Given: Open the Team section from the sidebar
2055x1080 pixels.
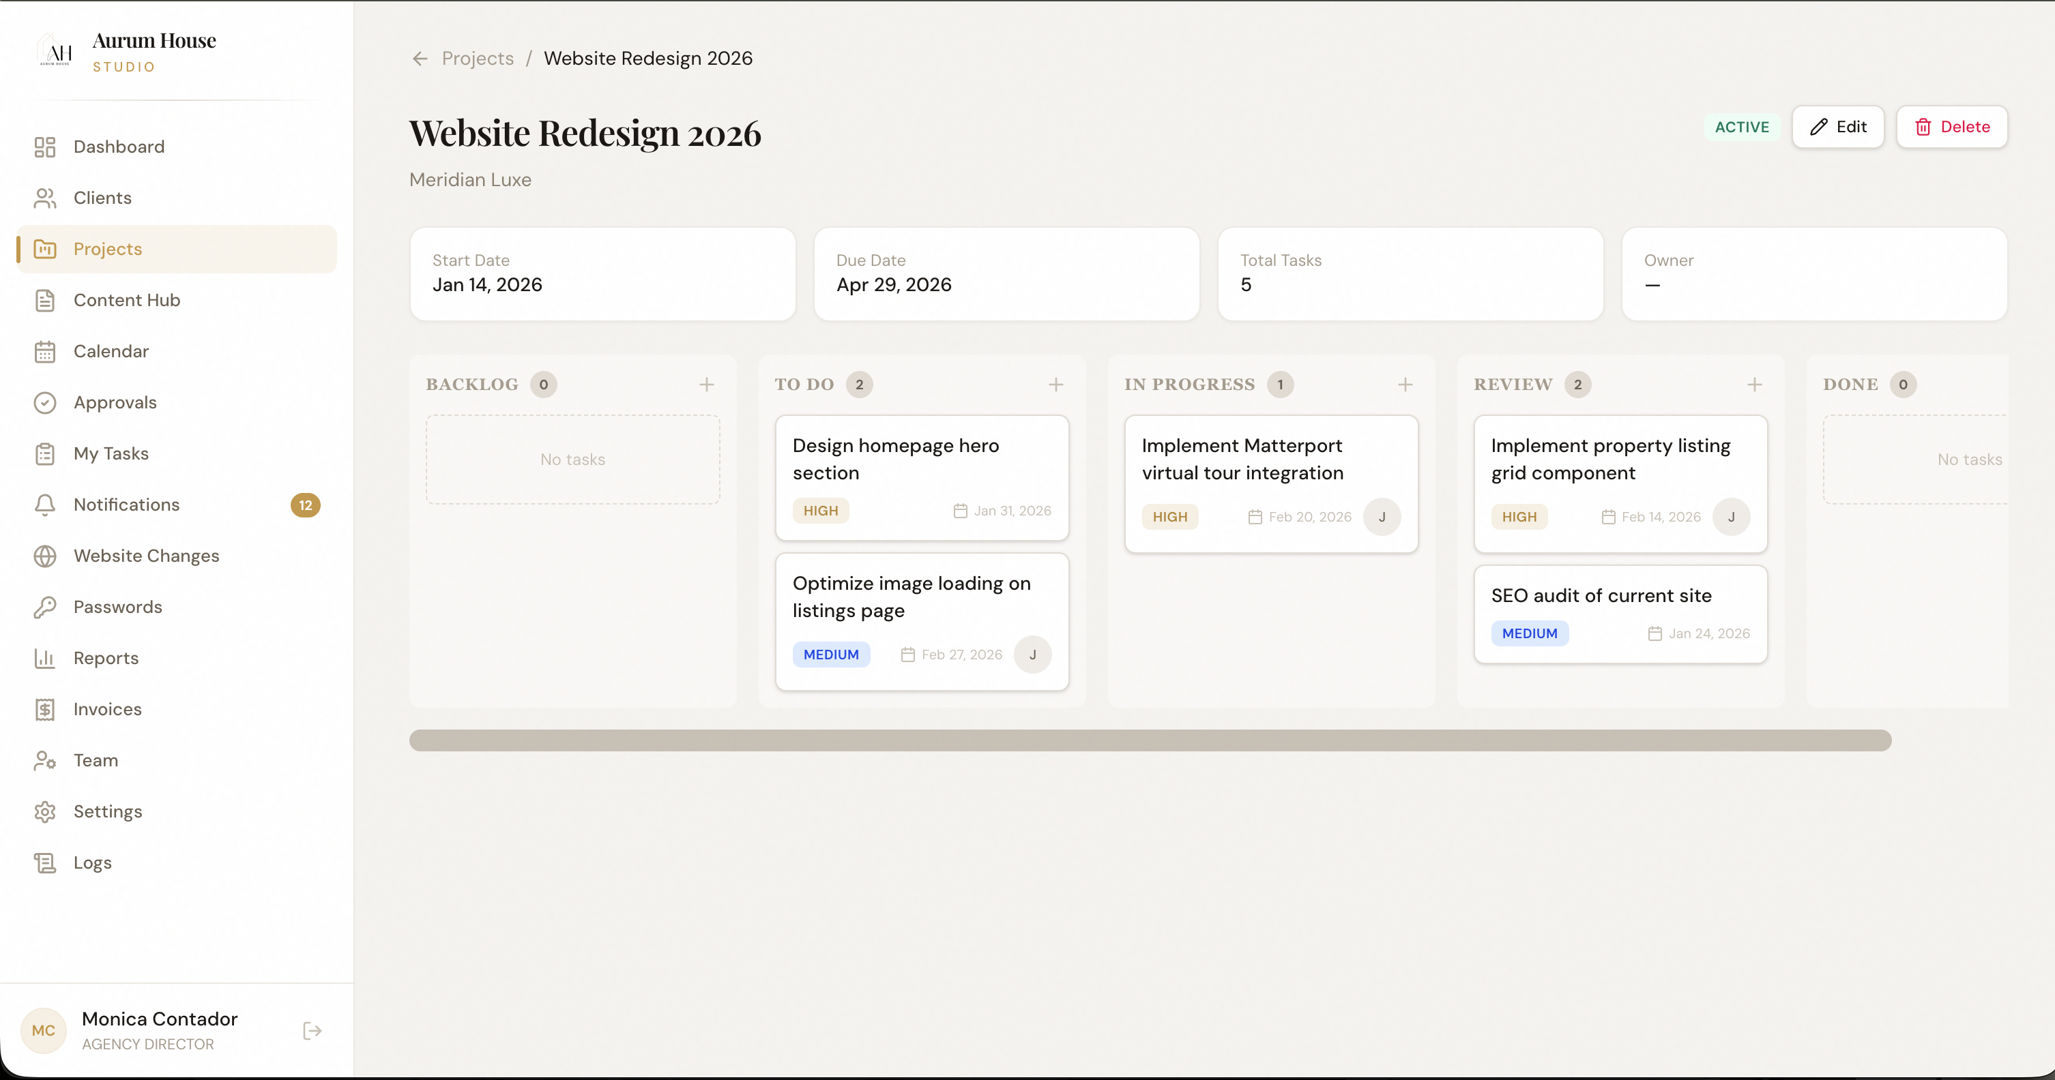Looking at the screenshot, I should click(95, 760).
